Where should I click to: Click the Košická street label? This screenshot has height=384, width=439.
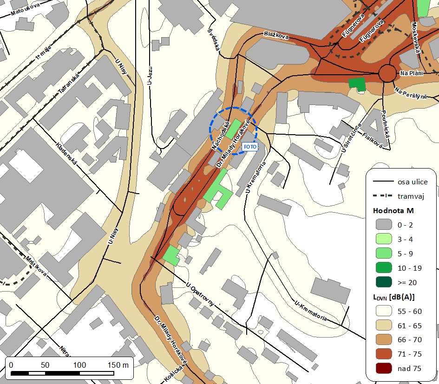pos(174,374)
